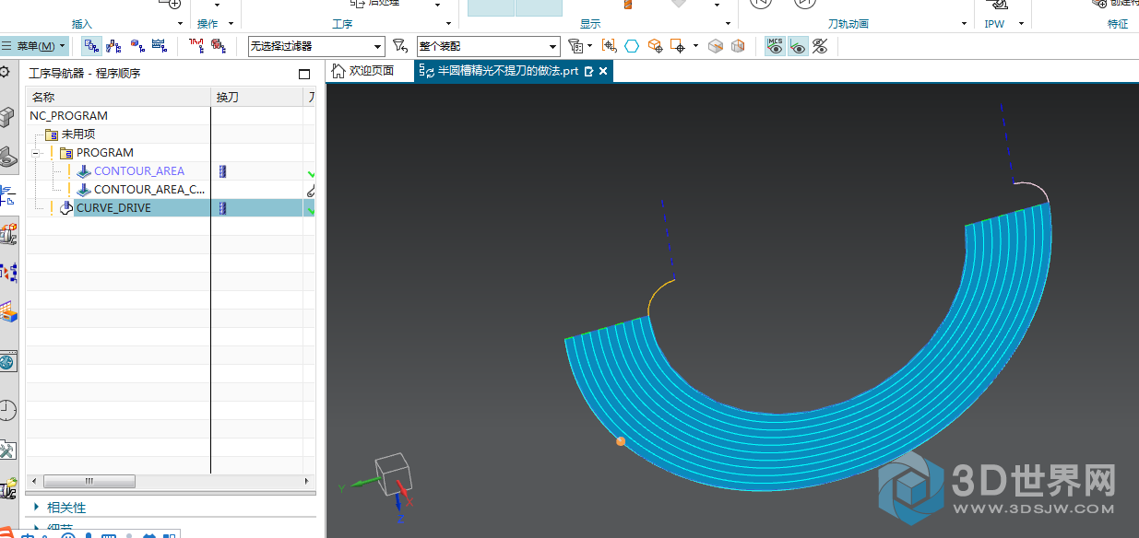This screenshot has height=538, width=1139.
Task: Click the reset filter funnel icon
Action: tap(399, 45)
